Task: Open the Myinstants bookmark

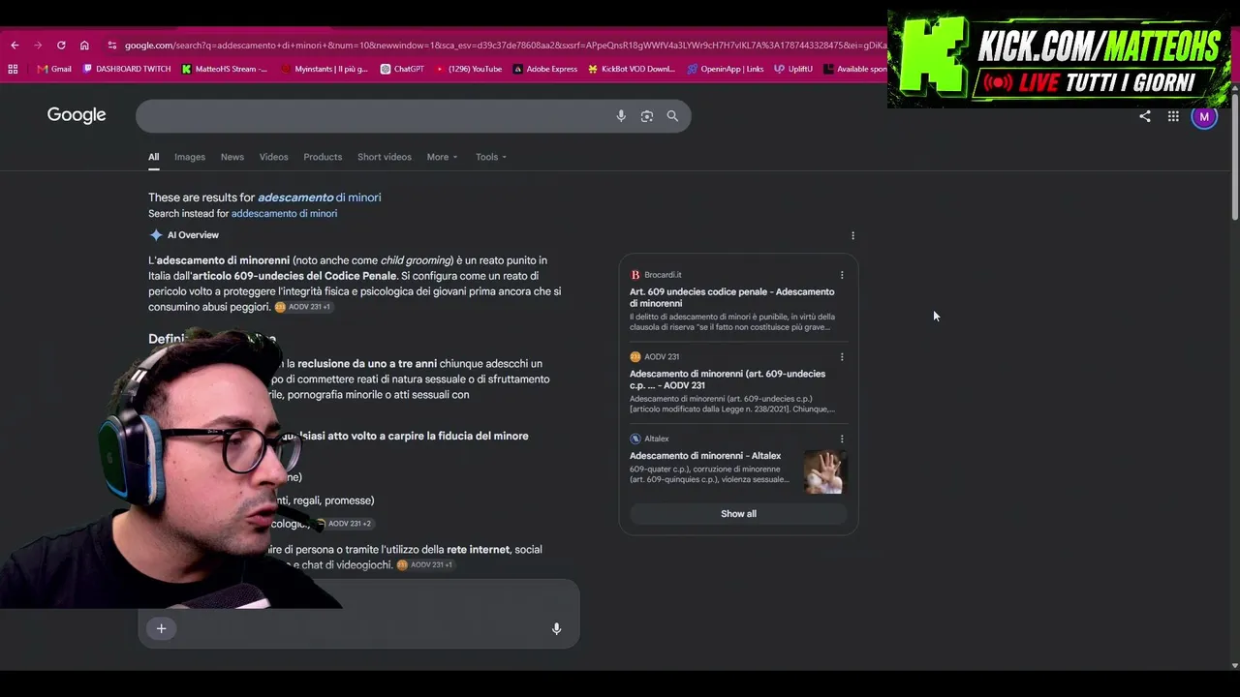Action: pos(325,69)
